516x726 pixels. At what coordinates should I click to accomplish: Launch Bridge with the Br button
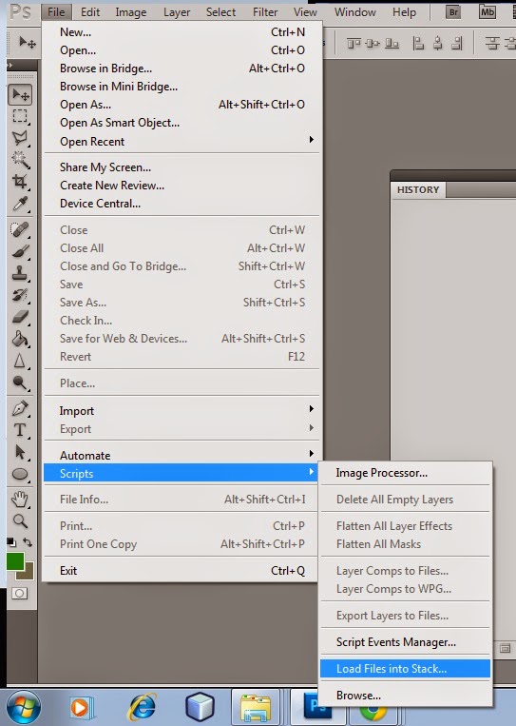click(x=453, y=12)
